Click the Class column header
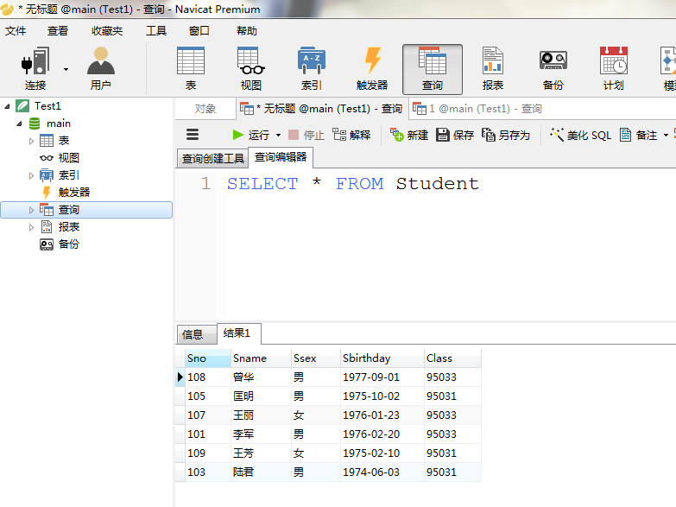The height and width of the screenshot is (507, 676). (452, 358)
